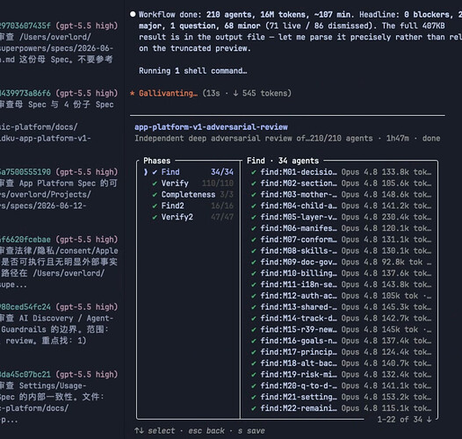
Task: Click the esc back hint
Action: 206,431
